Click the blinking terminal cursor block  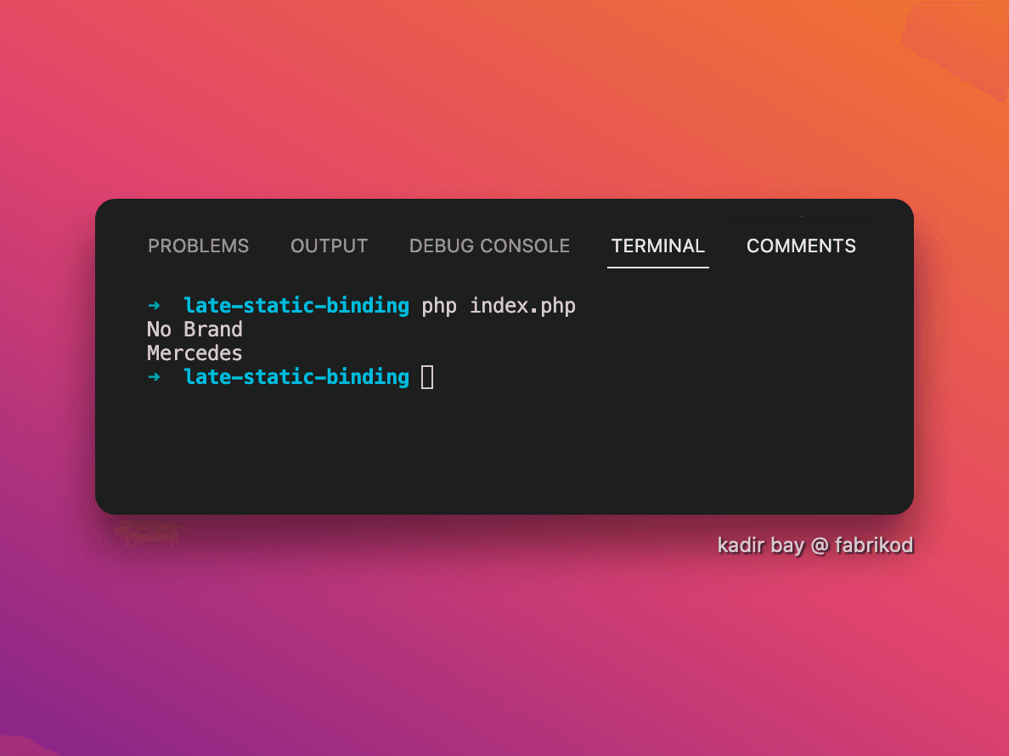coord(427,376)
